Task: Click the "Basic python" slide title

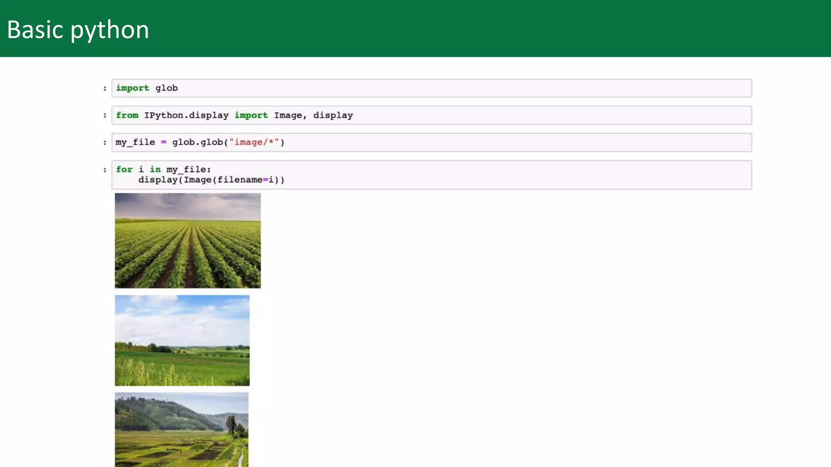Action: (78, 30)
